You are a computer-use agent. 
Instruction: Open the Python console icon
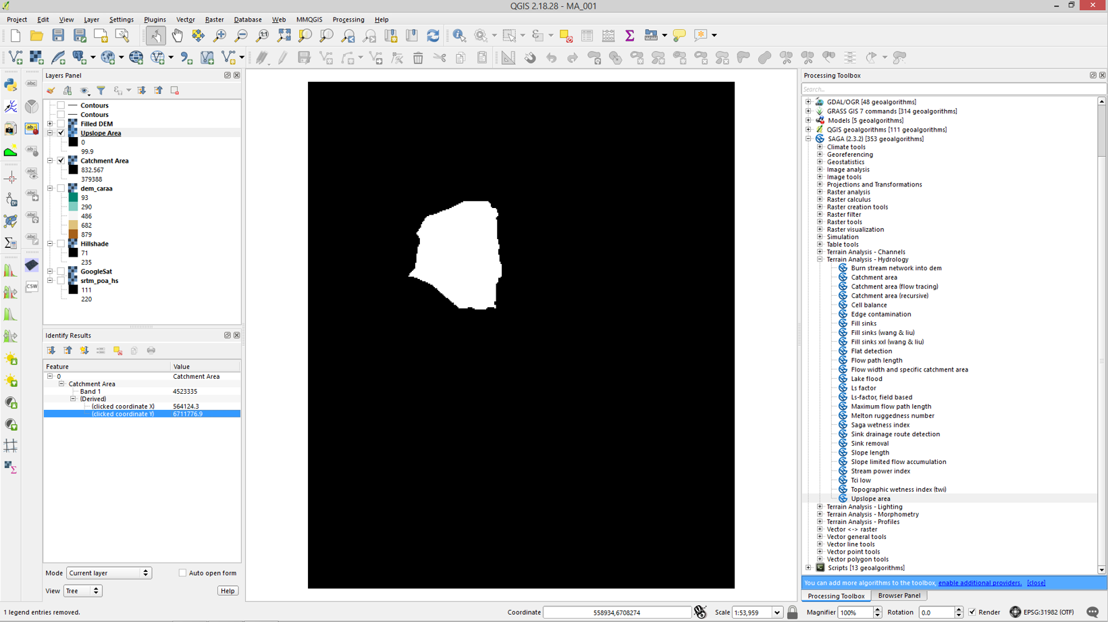point(11,84)
